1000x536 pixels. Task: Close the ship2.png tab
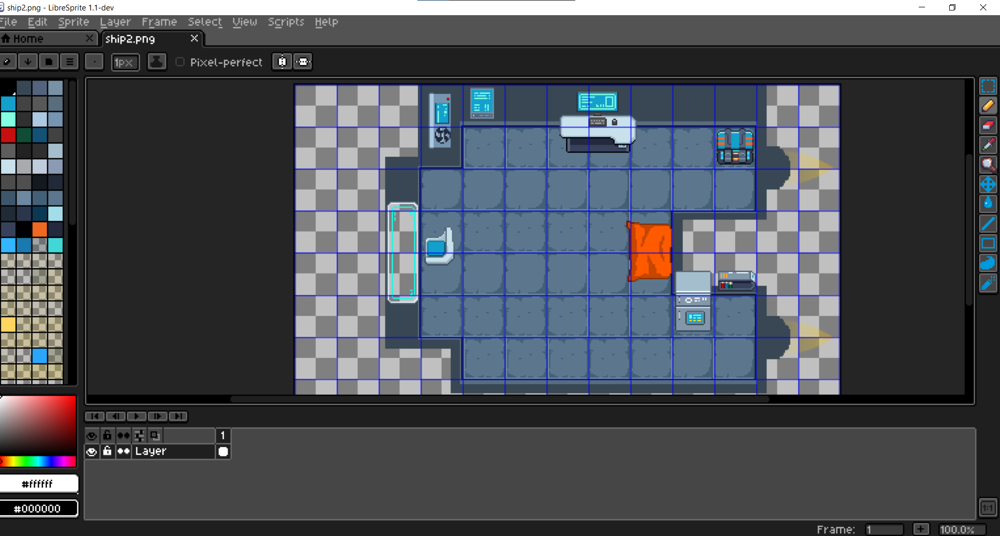coord(194,38)
